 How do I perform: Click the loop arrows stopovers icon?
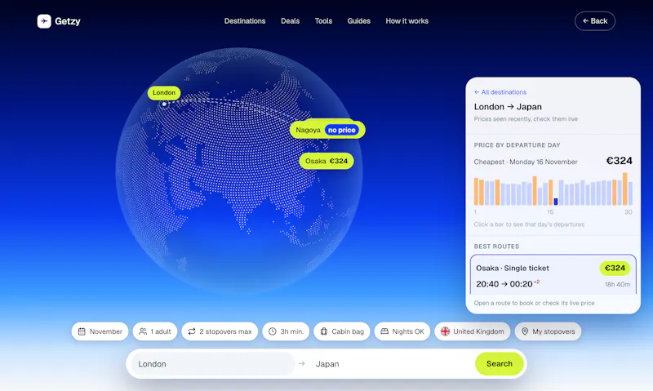tap(192, 331)
